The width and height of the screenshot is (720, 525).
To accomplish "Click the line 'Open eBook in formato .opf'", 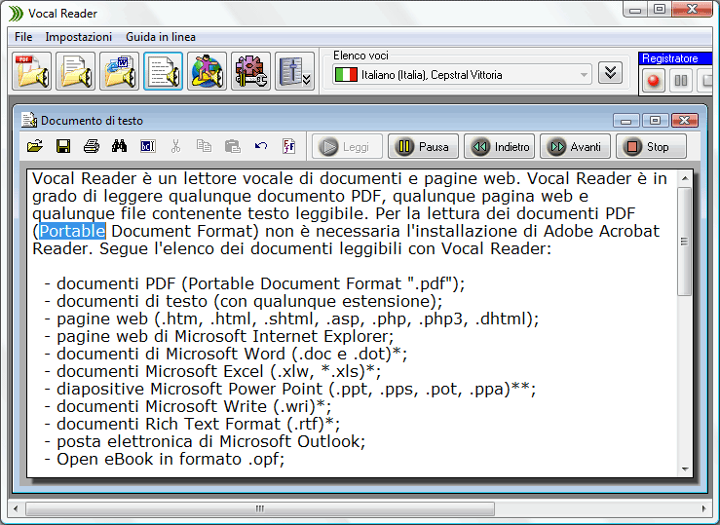I will point(165,459).
